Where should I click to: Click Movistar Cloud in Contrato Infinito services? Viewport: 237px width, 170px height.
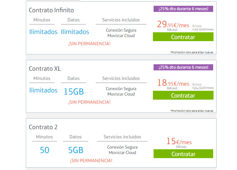click(x=121, y=36)
